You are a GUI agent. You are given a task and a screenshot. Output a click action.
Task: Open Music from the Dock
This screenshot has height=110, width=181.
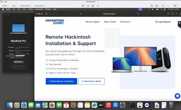pyautogui.click(x=108, y=105)
